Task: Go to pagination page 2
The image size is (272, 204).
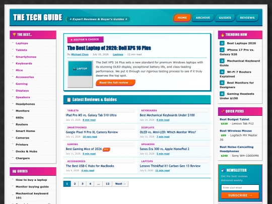Action: pyautogui.click(x=75, y=184)
